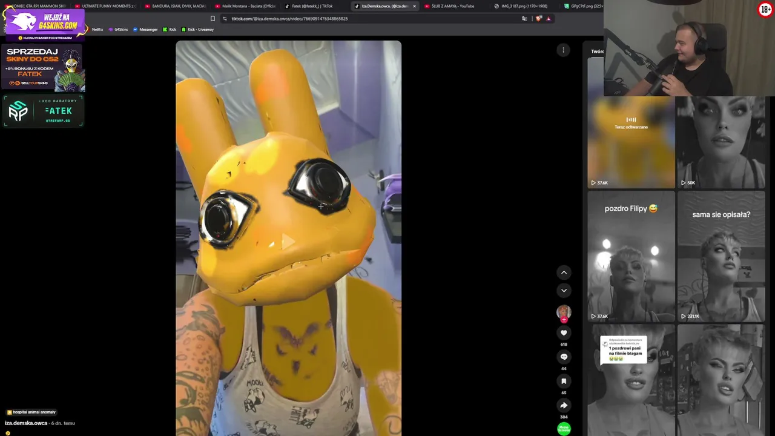This screenshot has height=436, width=775.
Task: Save the video with the bookmark icon
Action: (x=564, y=381)
